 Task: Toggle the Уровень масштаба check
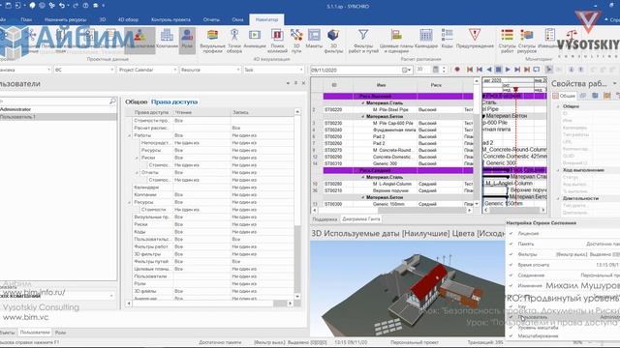(x=511, y=328)
